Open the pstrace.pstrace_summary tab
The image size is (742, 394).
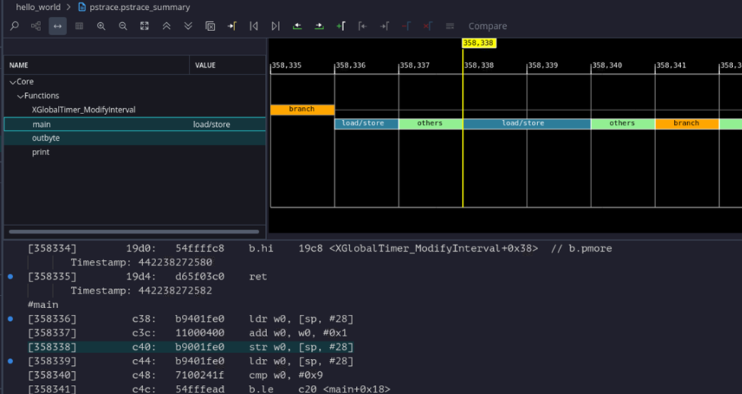pos(139,7)
